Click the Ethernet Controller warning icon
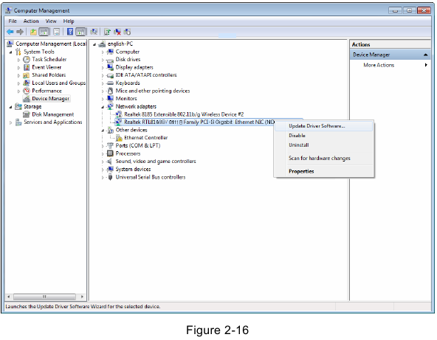The image size is (437, 340). (x=119, y=138)
